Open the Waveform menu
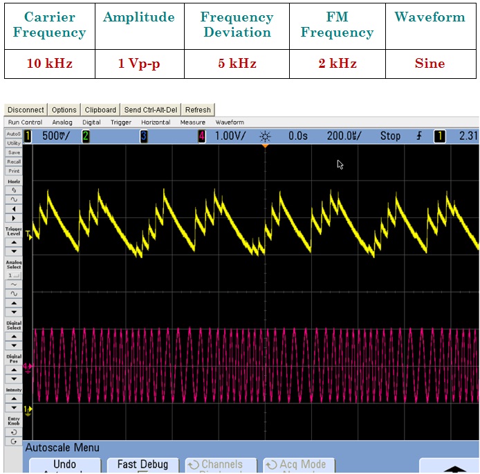Image resolution: width=480 pixels, height=474 pixels. pos(230,122)
